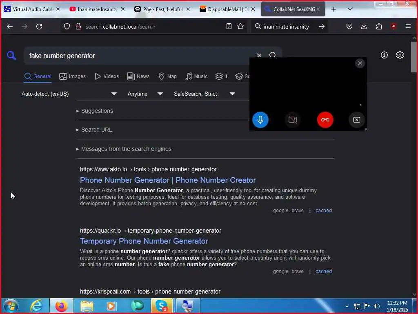Viewport: 418px width, 314px height.
Task: Click the akto.io result URL
Action: (x=148, y=169)
